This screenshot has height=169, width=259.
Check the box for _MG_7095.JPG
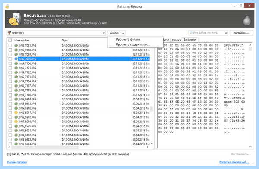tap(10, 59)
